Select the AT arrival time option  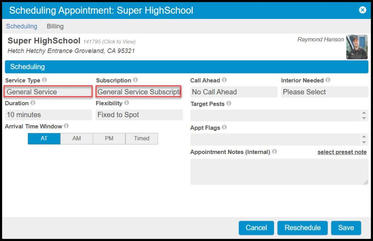(44, 138)
